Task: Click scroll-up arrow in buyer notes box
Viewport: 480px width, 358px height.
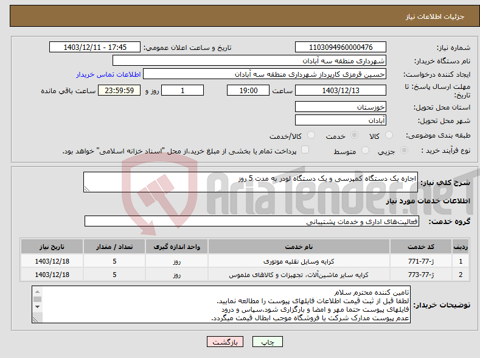Action: (37, 291)
